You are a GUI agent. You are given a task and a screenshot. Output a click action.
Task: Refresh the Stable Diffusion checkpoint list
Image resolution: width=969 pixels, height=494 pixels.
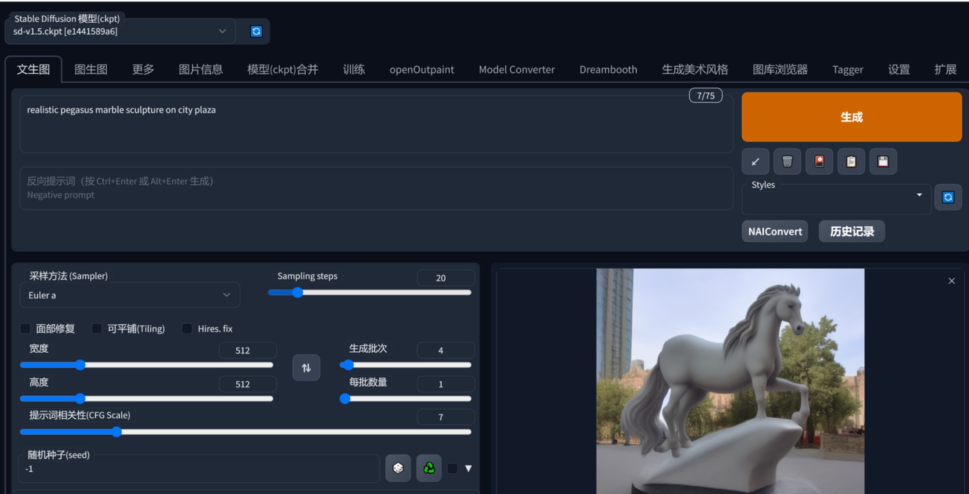pyautogui.click(x=256, y=31)
